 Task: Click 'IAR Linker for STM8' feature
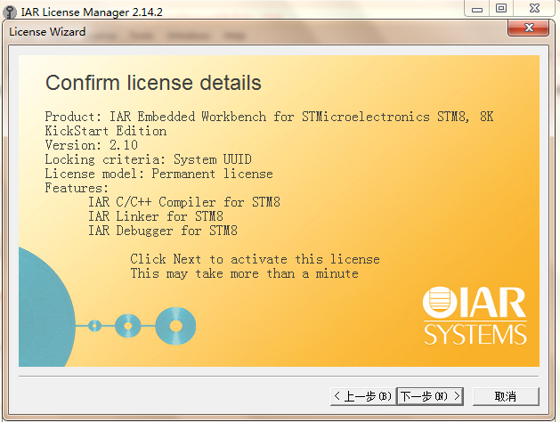(x=156, y=216)
